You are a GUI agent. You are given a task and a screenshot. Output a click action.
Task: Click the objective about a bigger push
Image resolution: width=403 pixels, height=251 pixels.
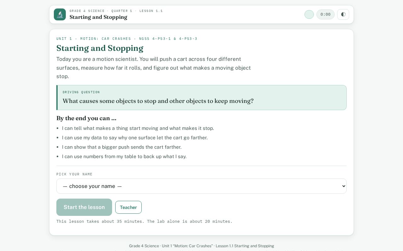122,147
